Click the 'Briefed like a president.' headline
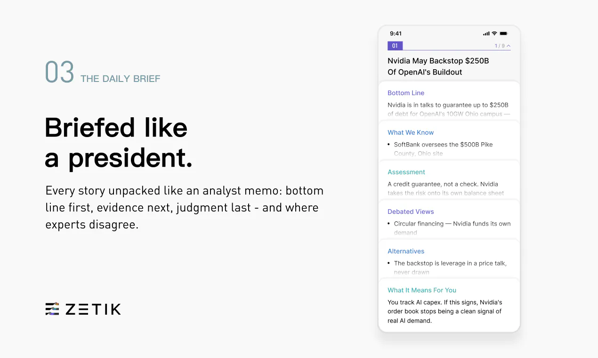The width and height of the screenshot is (598, 358). [x=119, y=143]
